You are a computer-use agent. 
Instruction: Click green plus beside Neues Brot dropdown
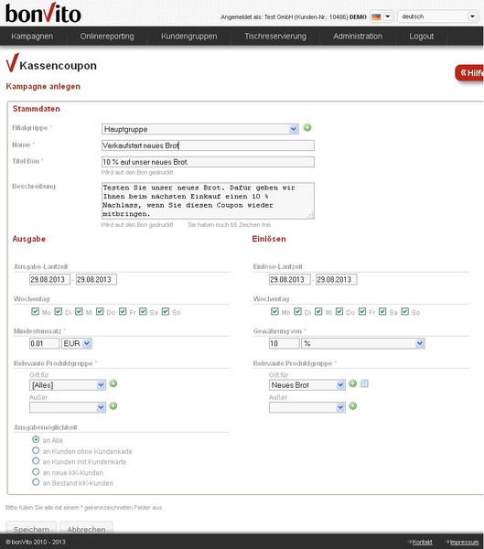coord(352,383)
